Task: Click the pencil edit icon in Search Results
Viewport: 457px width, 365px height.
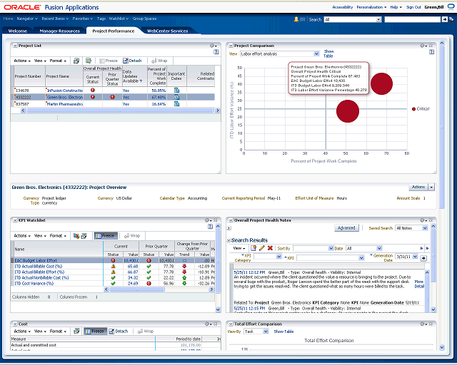Action: click(x=263, y=247)
